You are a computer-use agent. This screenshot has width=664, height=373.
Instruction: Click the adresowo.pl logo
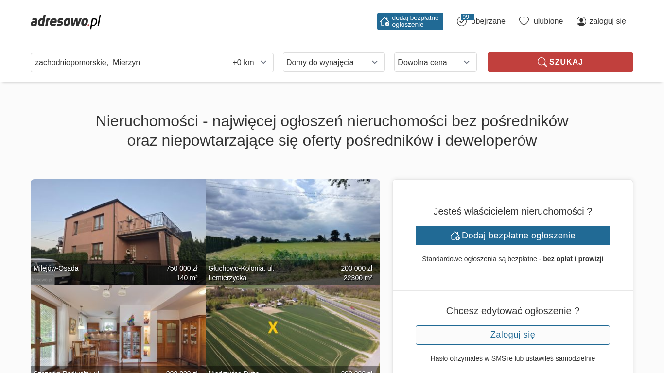coord(66,21)
